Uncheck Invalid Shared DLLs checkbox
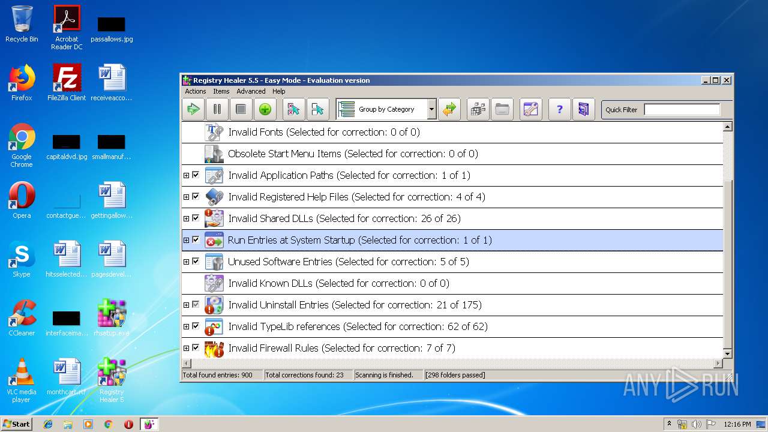 pyautogui.click(x=196, y=218)
